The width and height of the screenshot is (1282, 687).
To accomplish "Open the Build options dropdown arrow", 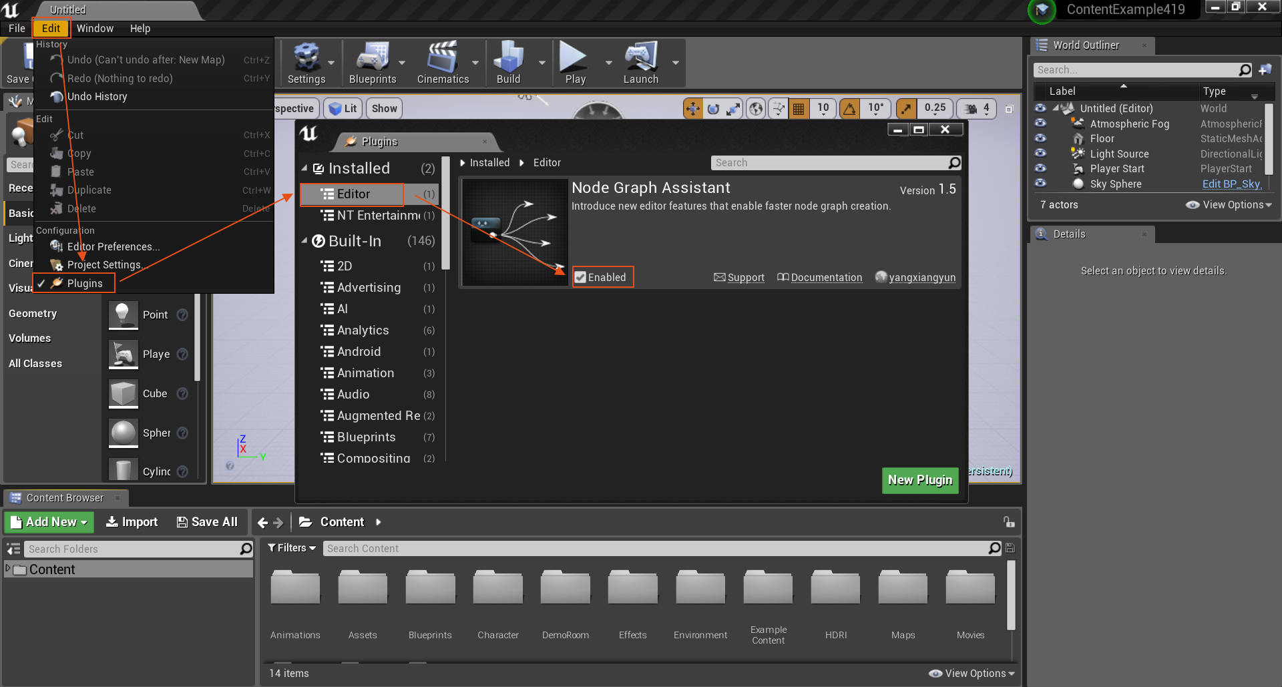I will point(542,63).
